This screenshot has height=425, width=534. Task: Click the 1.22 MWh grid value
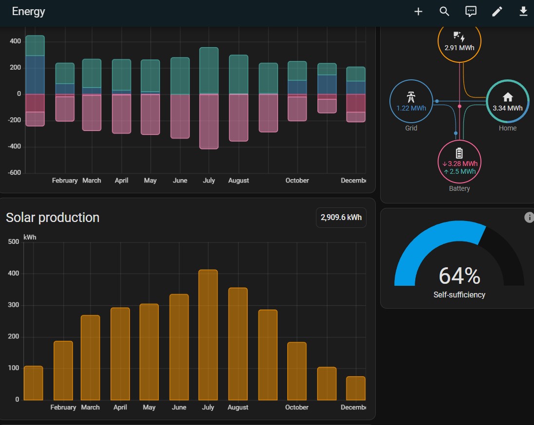411,108
